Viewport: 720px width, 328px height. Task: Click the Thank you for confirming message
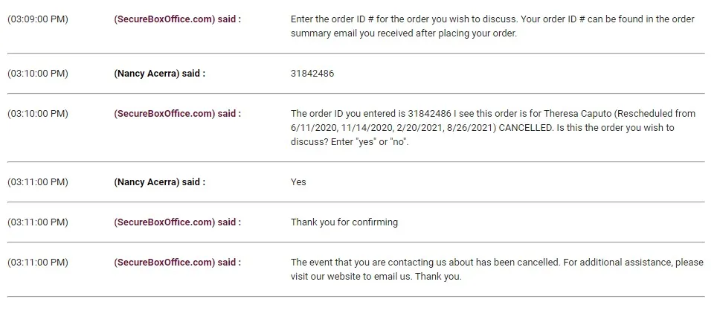tap(344, 222)
